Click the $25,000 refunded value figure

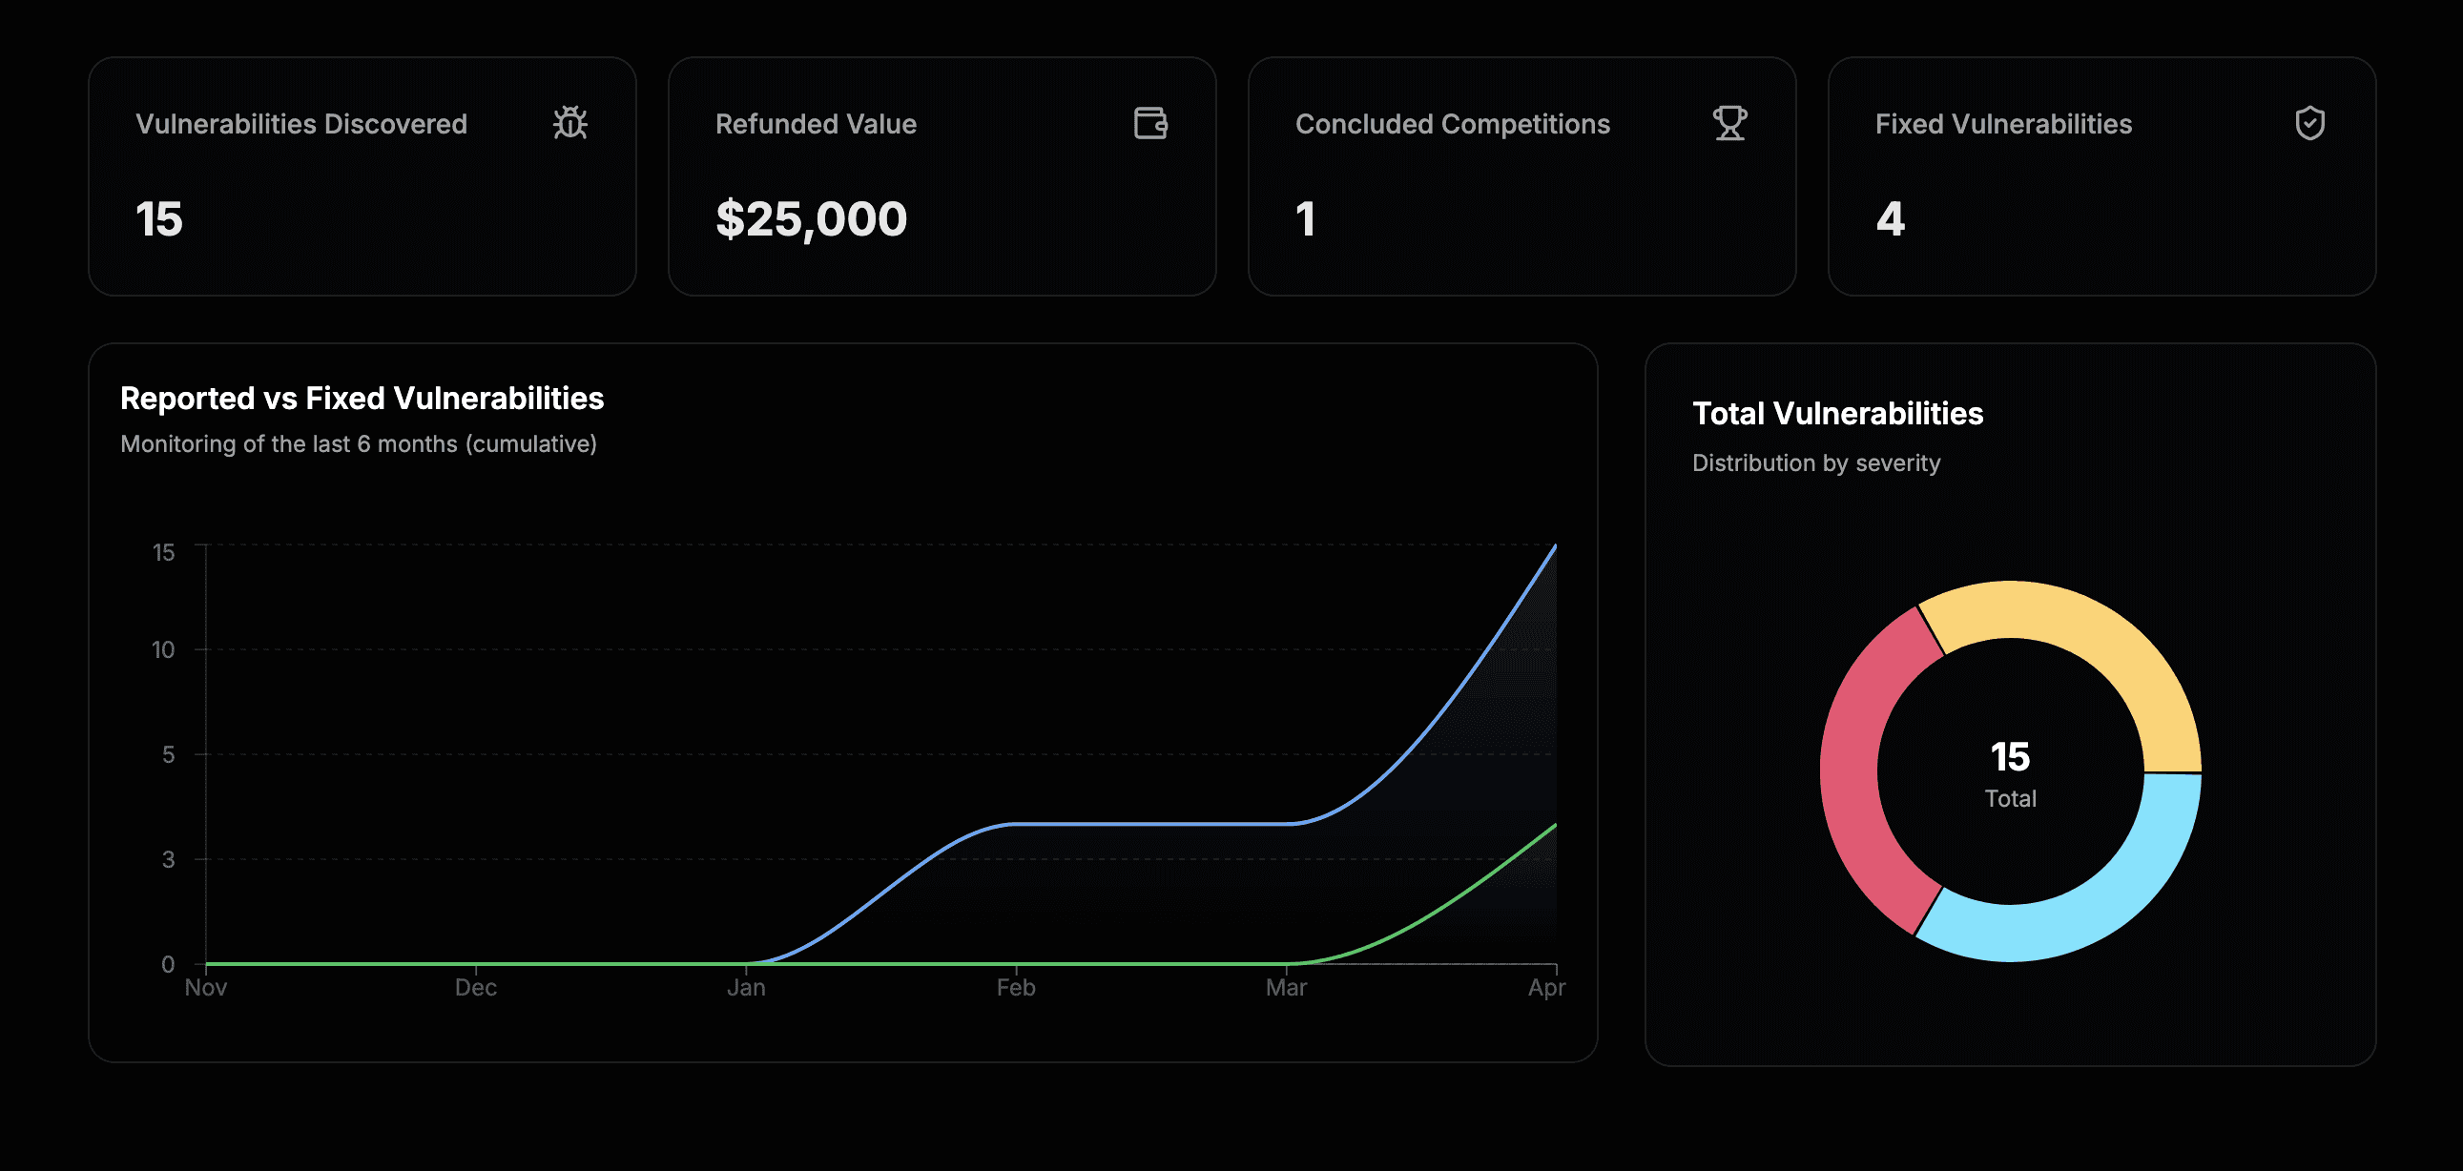coord(811,219)
